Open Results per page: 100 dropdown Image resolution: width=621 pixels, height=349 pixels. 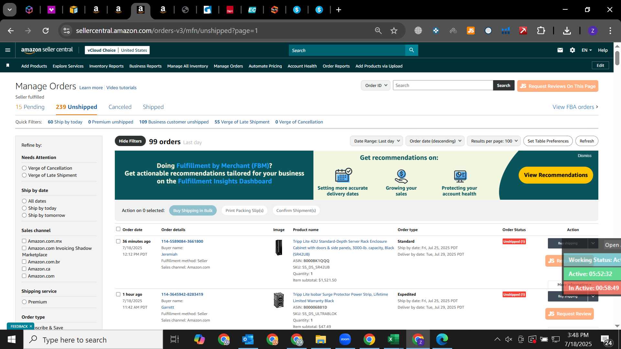tap(494, 141)
